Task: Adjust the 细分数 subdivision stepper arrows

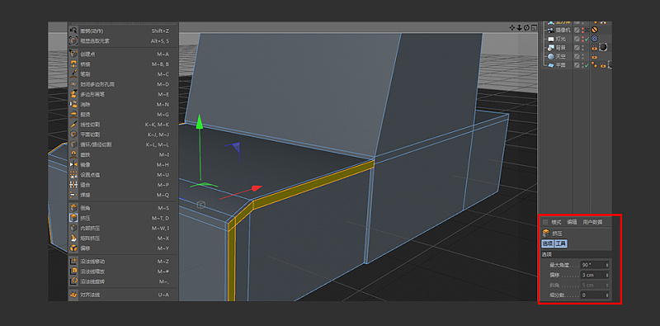Action: [x=607, y=295]
